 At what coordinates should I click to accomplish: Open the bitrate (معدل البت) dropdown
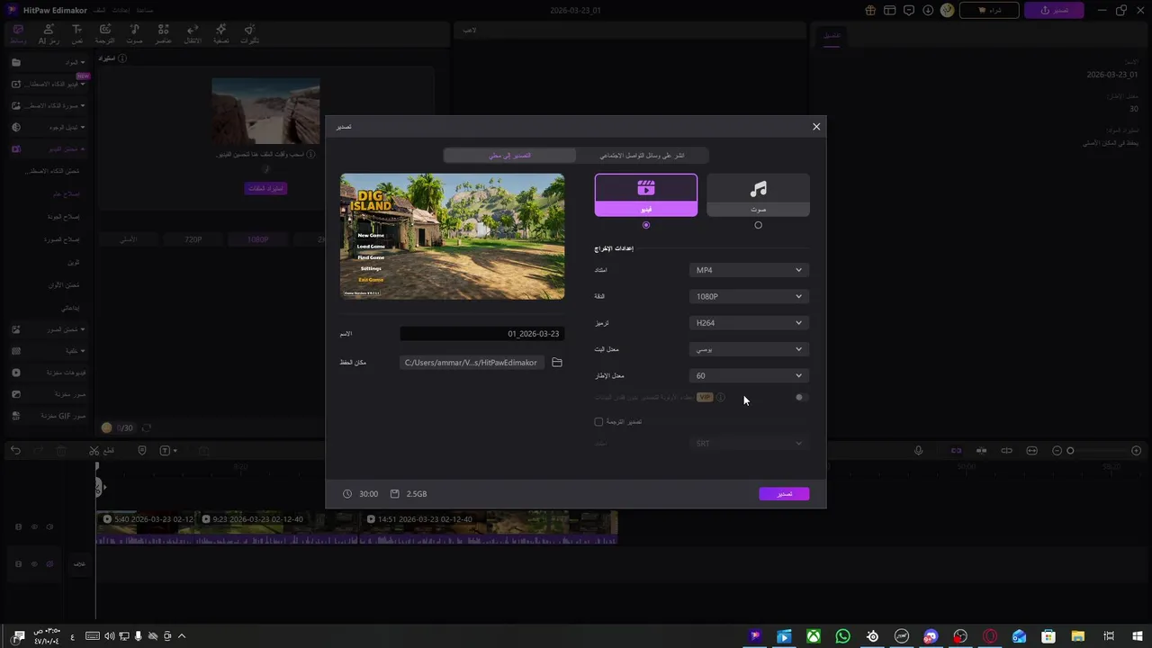click(749, 349)
